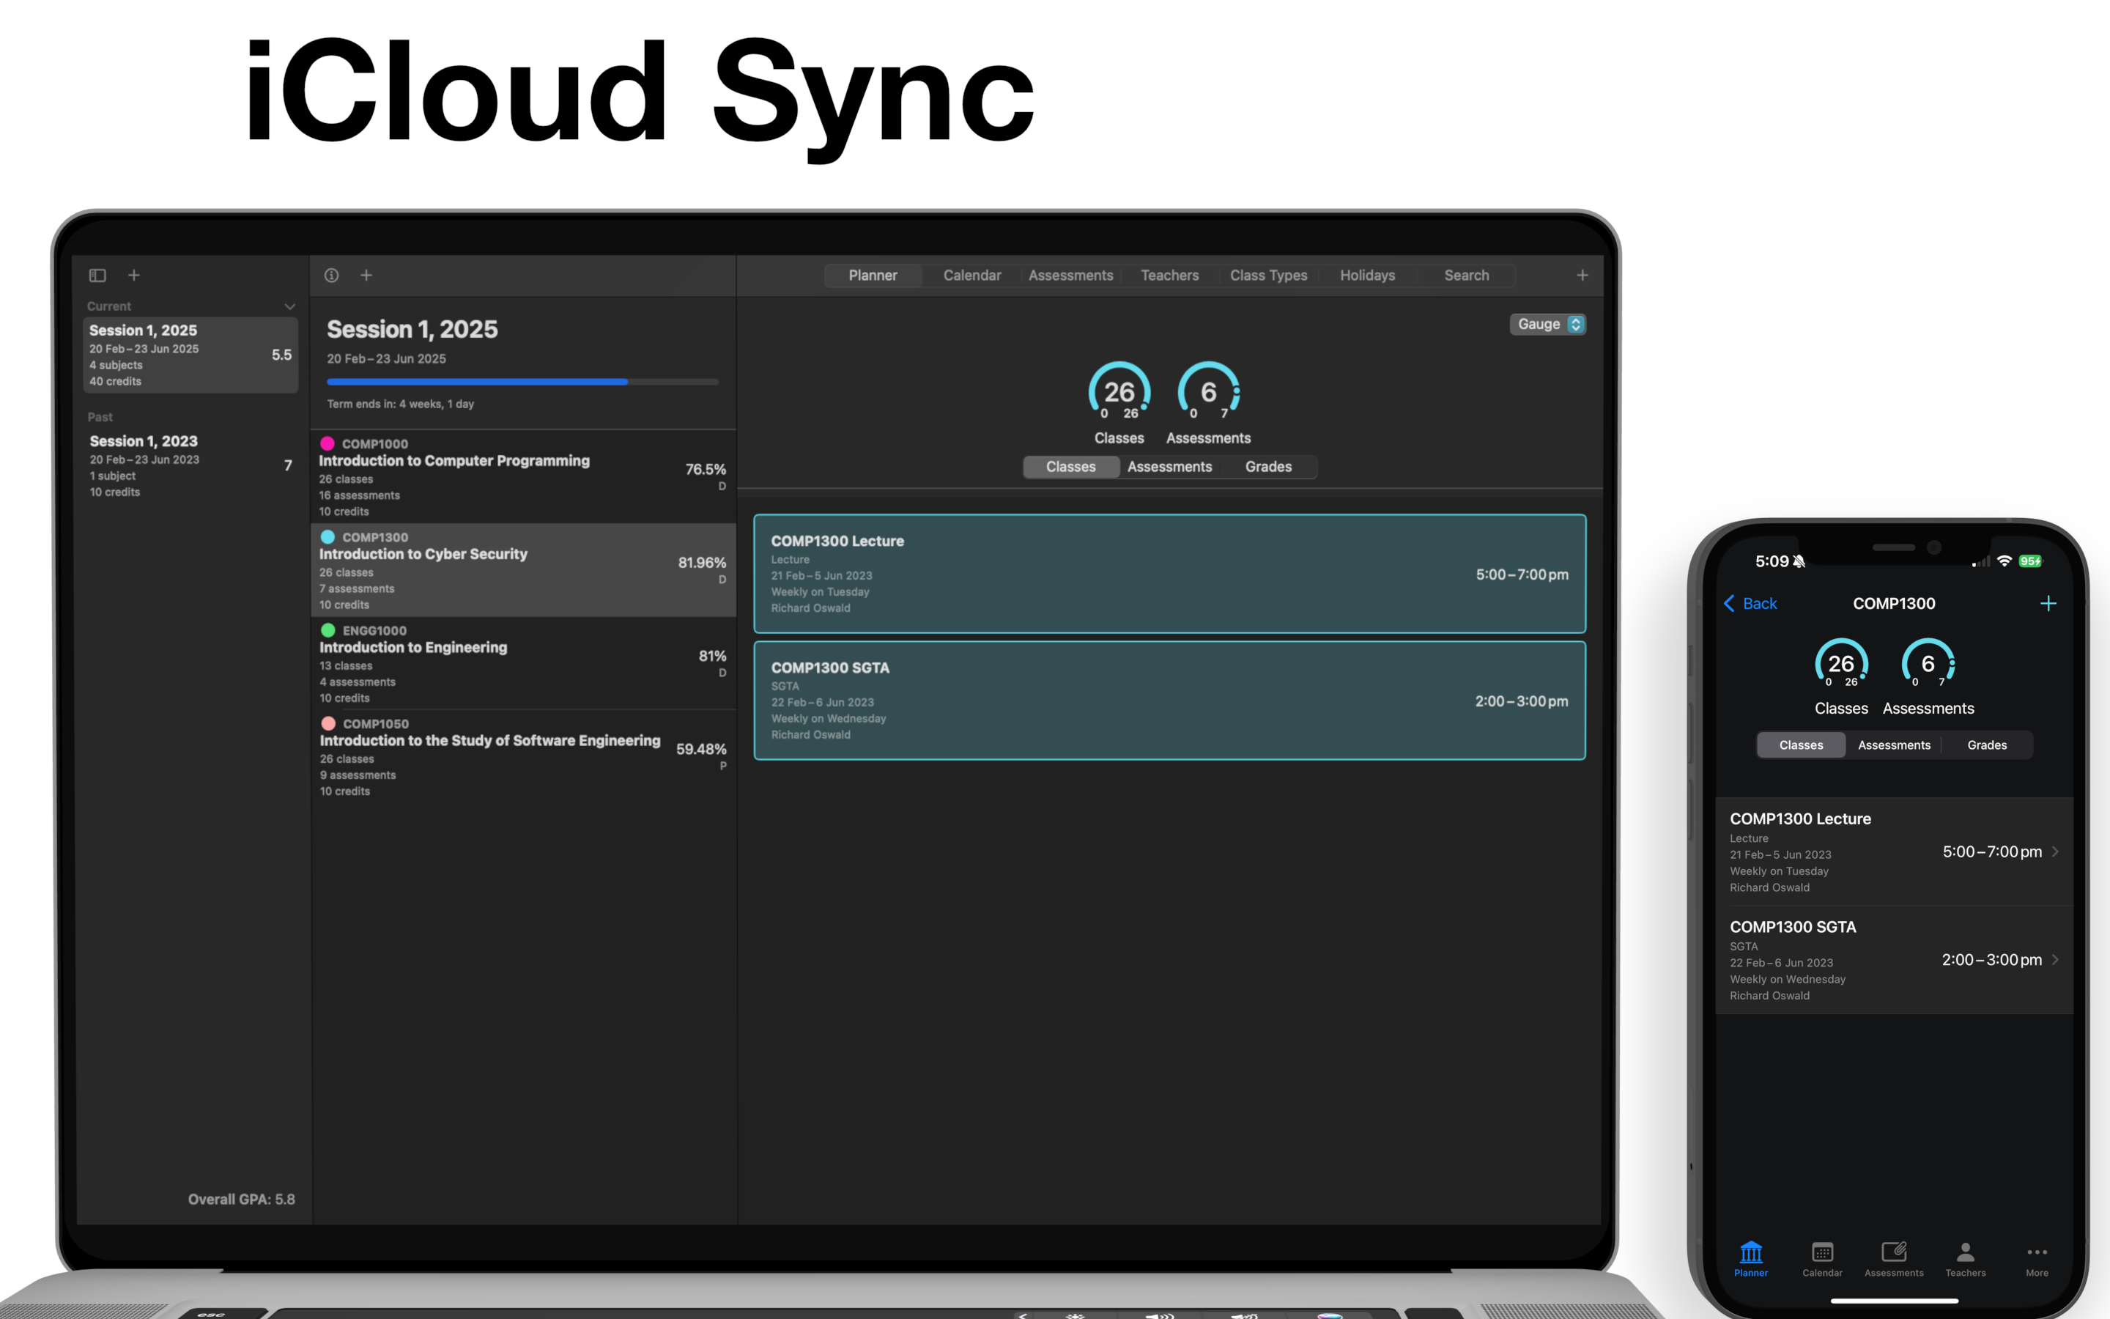The width and height of the screenshot is (2110, 1319).
Task: Select Grades segment on the iPhone
Action: click(1987, 745)
